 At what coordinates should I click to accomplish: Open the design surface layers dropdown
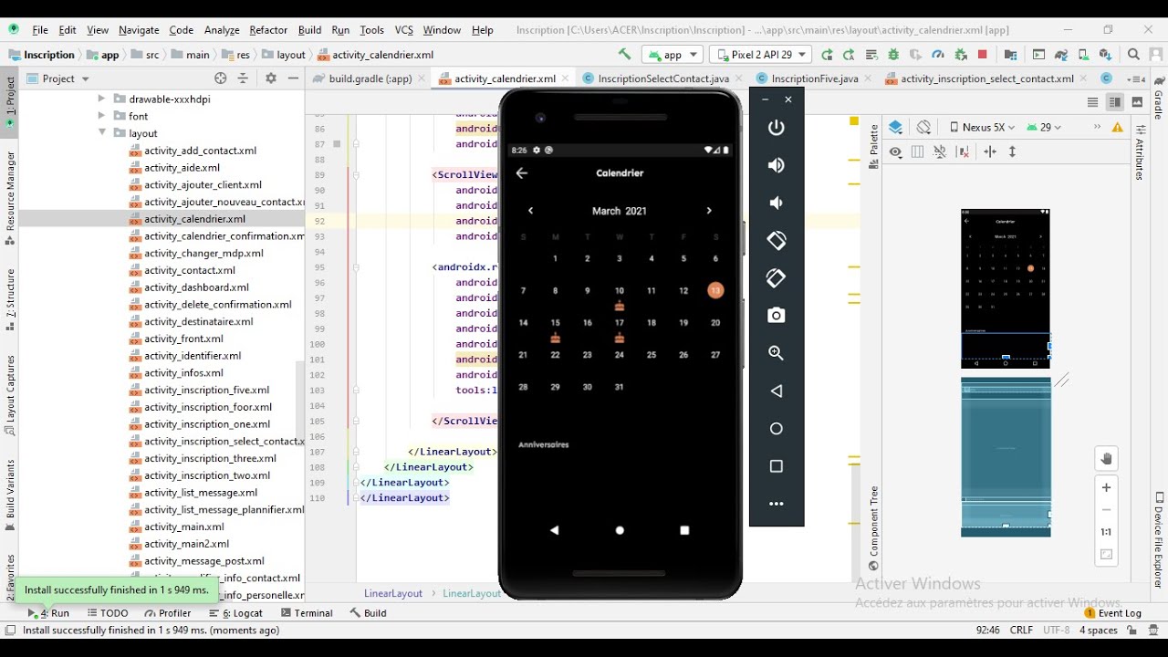896,128
